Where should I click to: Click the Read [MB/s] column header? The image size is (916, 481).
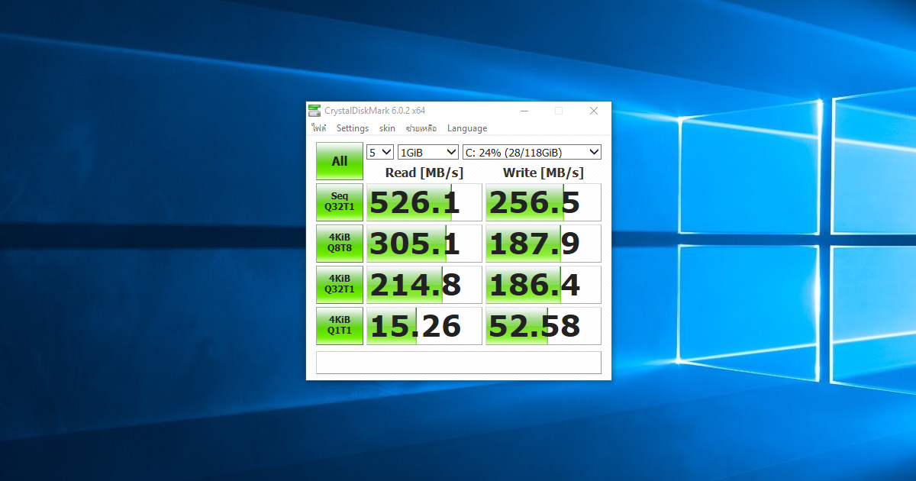coord(424,173)
